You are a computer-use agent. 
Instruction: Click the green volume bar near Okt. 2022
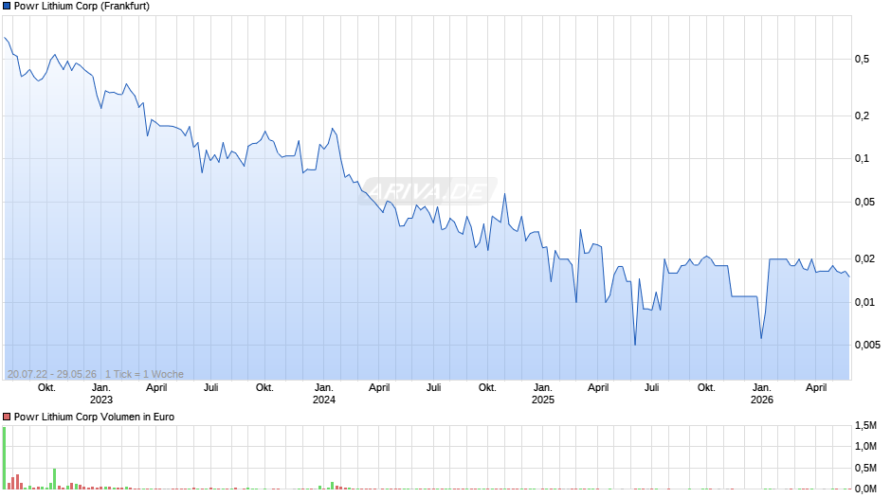tap(55, 479)
